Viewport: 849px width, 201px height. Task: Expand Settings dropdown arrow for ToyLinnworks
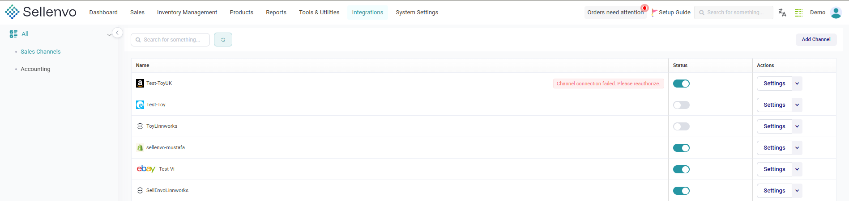[x=797, y=126]
